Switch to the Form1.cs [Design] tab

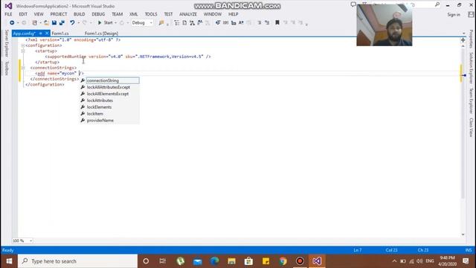click(x=101, y=33)
